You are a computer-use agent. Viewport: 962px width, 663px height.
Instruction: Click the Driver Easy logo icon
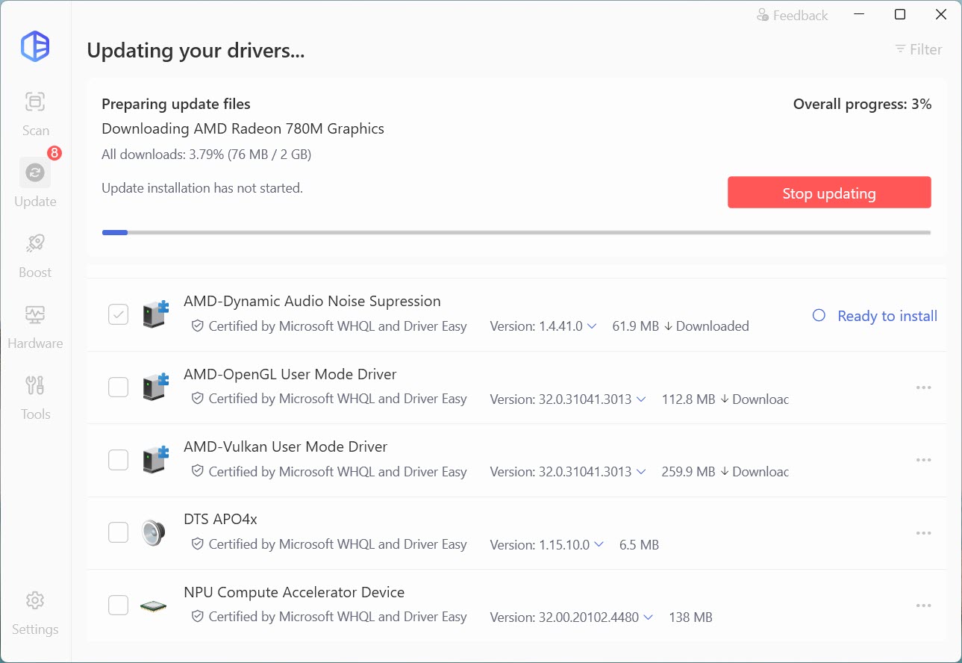(35, 46)
